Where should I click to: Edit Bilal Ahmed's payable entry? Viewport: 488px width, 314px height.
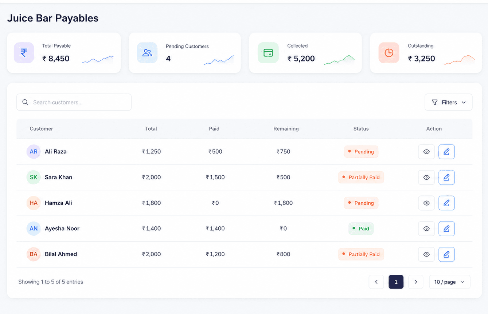[446, 254]
